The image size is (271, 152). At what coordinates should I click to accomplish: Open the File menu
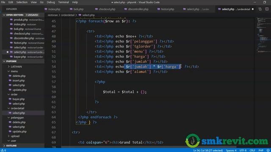click(x=3, y=2)
